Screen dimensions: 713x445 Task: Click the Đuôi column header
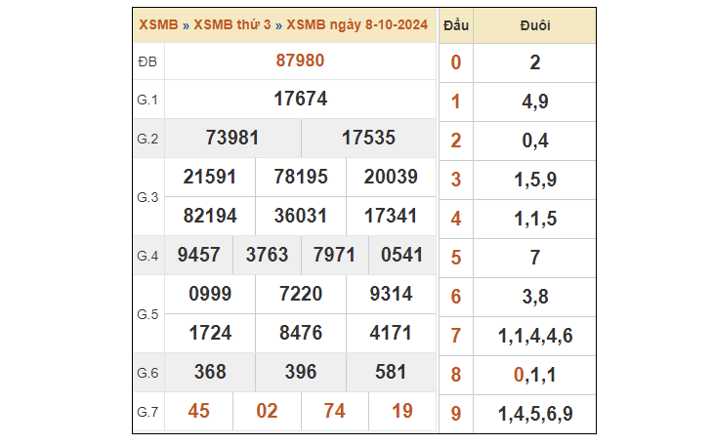[x=534, y=25]
